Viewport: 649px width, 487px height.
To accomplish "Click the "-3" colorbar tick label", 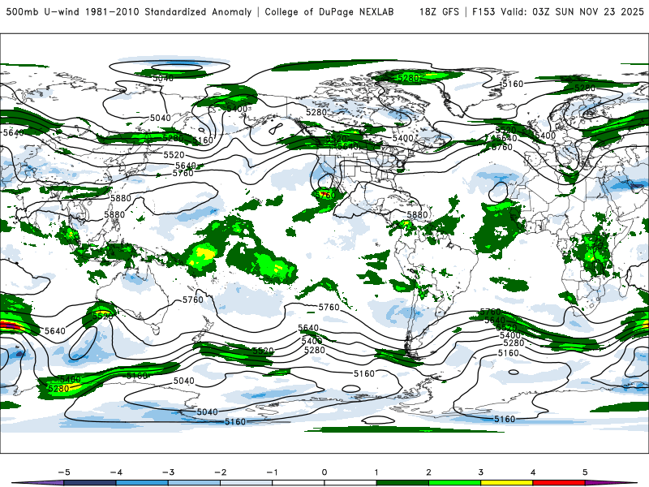I will [168, 472].
